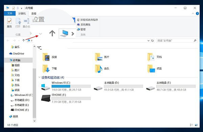
Task: Open the help question mark icon
Action: 197,14
